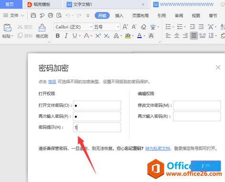
Task: Close the 密码加密 dialog
Action: tap(218, 67)
